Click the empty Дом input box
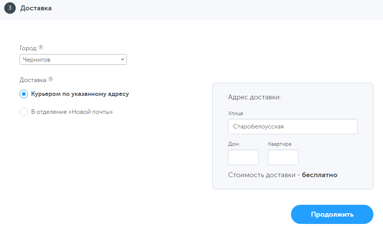Image resolution: width=383 pixels, height=232 pixels. tap(243, 157)
